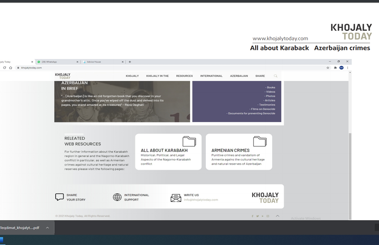Open the KHOJALY IN THE menu item

click(158, 76)
